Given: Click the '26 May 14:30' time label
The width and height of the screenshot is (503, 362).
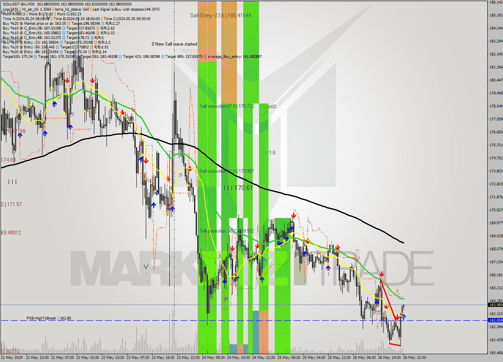Looking at the screenshot, I should 389,358.
